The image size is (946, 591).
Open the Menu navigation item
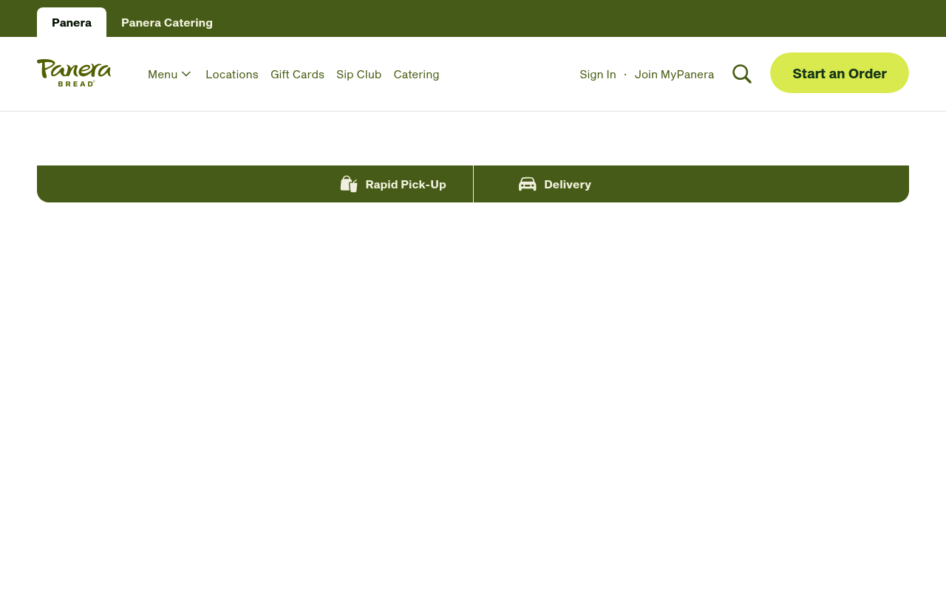tap(169, 74)
